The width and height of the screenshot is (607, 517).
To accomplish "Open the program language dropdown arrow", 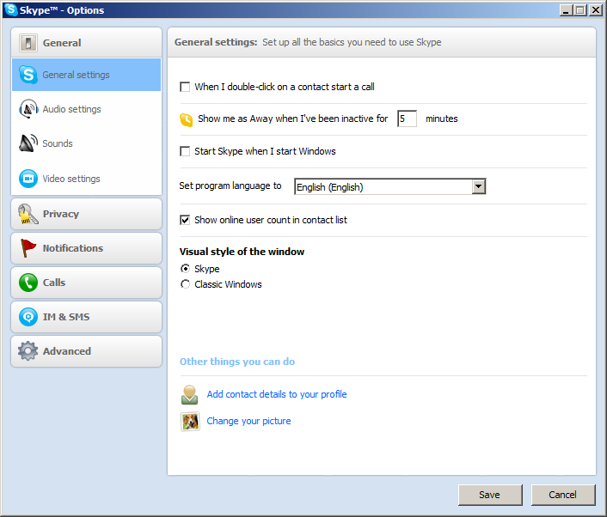I will (x=479, y=186).
